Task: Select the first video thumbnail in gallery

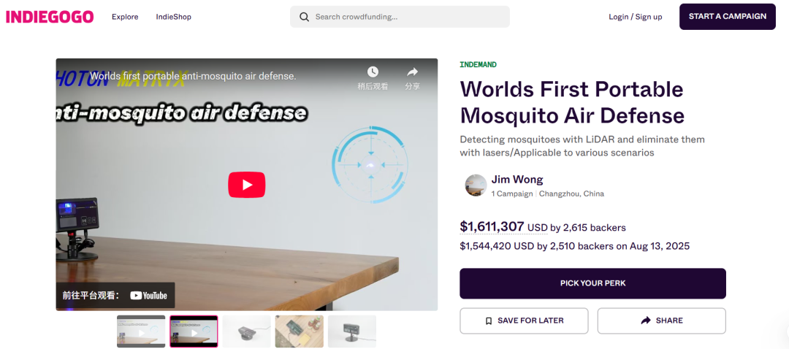Action: coord(141,331)
